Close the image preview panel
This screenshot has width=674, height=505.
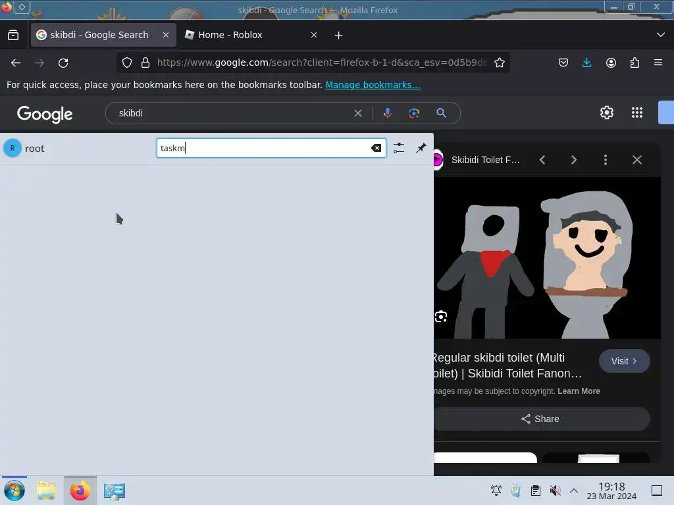point(637,160)
